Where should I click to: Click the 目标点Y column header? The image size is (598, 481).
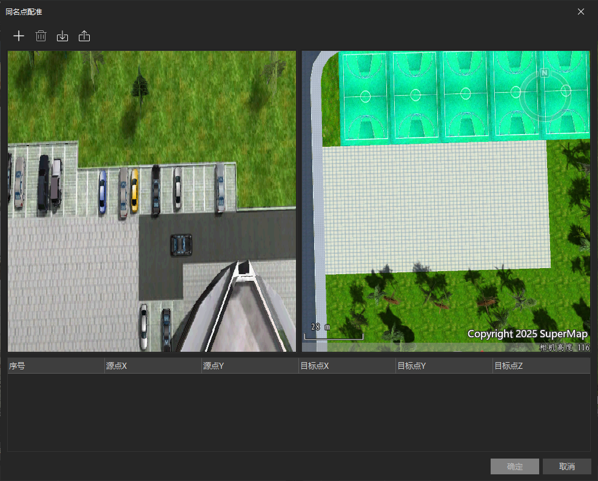pos(444,366)
